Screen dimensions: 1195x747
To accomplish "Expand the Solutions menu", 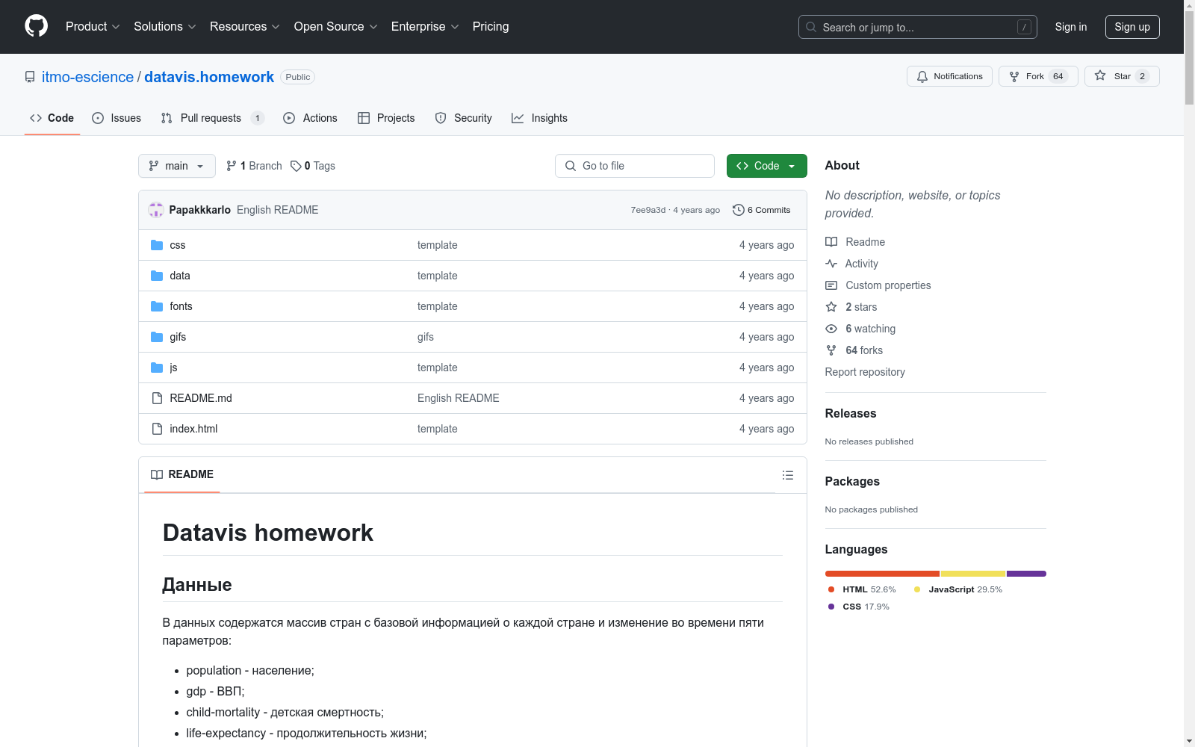I will click(x=165, y=27).
